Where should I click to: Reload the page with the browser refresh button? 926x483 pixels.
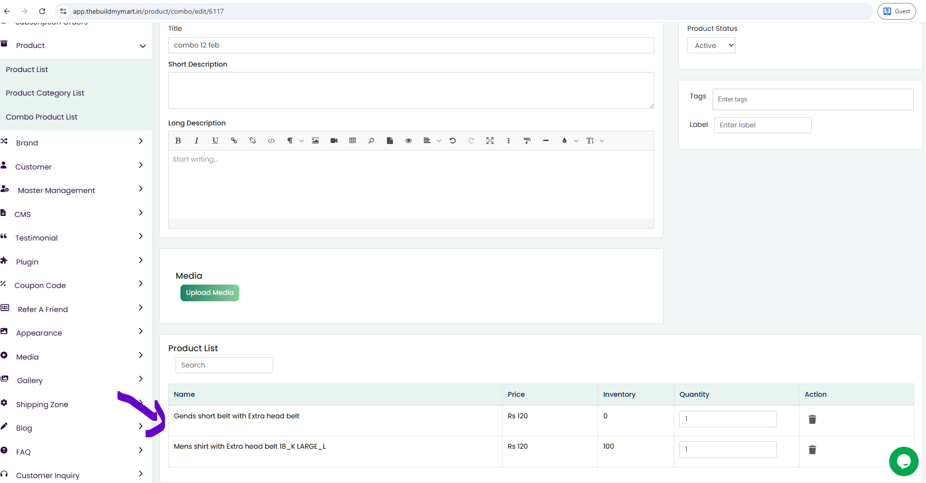click(42, 11)
